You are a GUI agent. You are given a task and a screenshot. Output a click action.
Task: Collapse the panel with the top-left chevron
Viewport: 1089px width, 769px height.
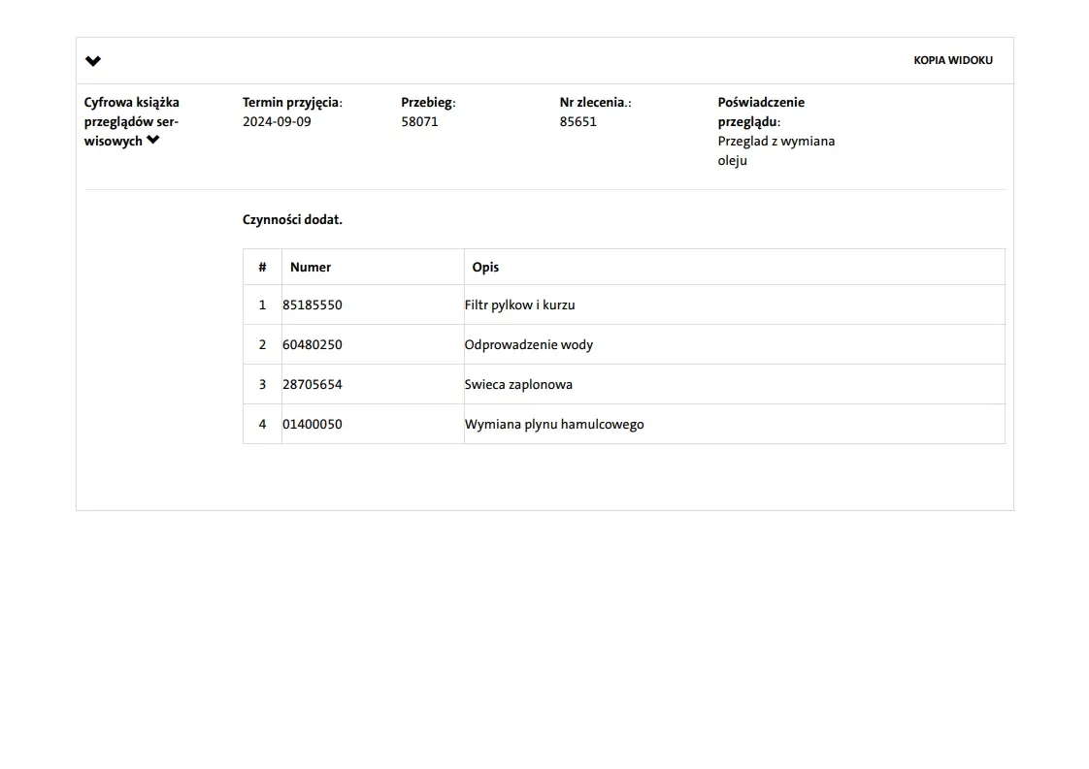click(93, 61)
